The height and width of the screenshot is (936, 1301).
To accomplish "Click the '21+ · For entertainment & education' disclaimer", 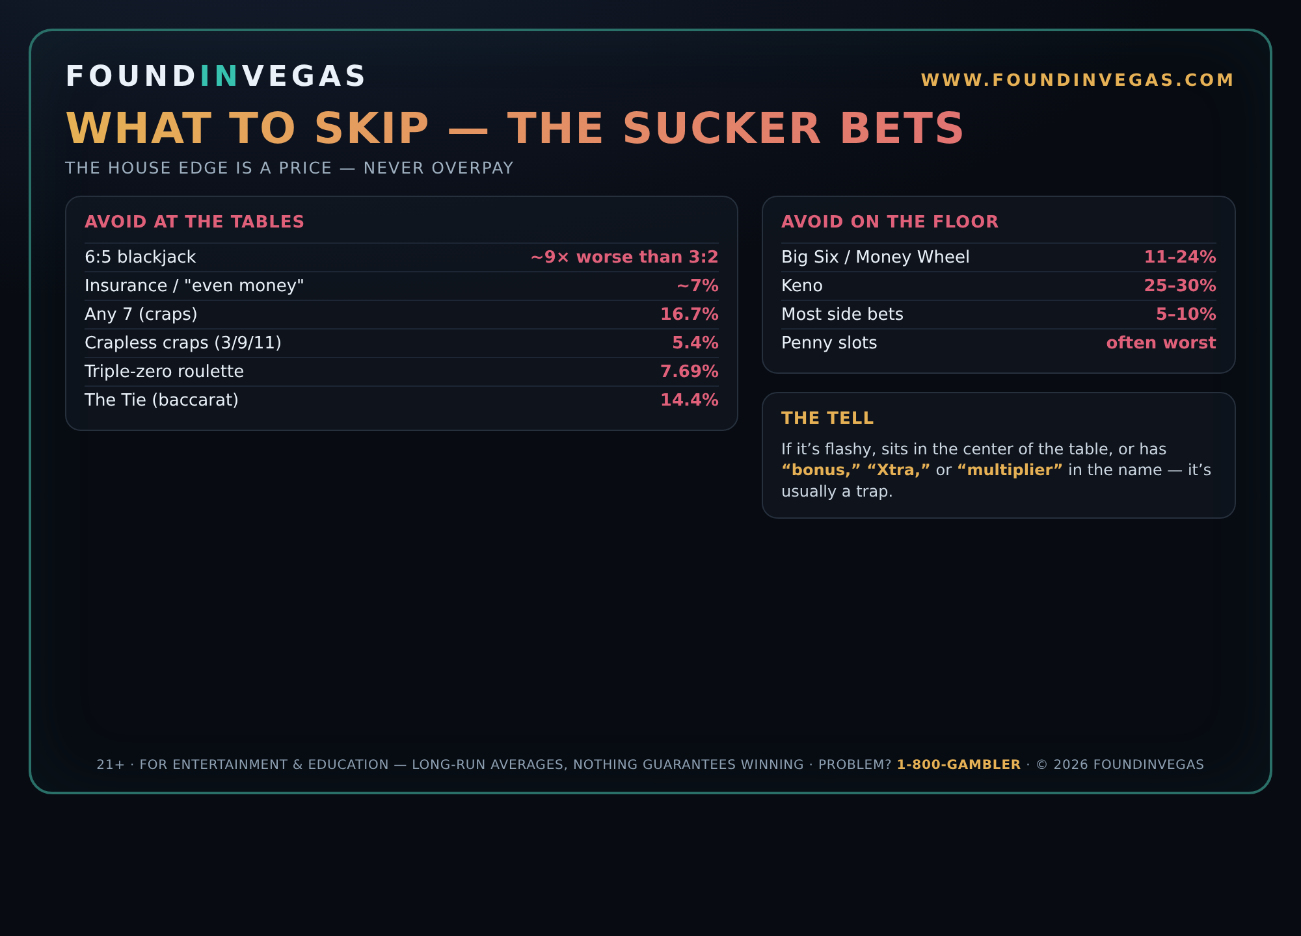I will point(243,765).
